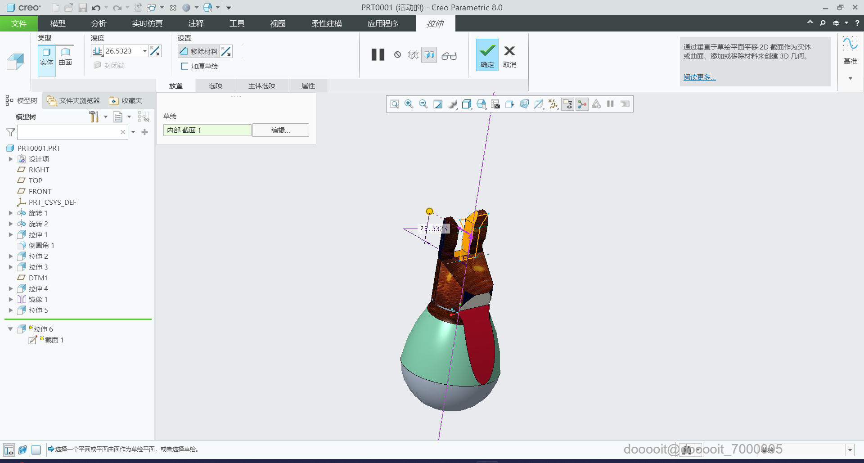Click the refit view icon in graphics toolbar
Screen dimensions: 864x463
[x=395, y=104]
